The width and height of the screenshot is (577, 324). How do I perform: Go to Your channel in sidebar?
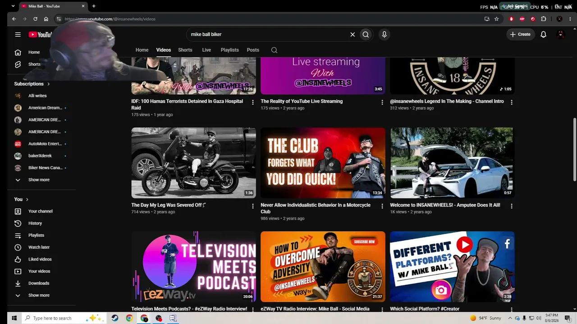[x=41, y=211]
